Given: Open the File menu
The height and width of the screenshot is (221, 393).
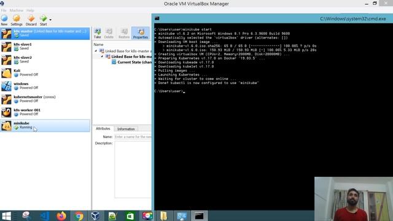Looking at the screenshot, I should [4, 10].
